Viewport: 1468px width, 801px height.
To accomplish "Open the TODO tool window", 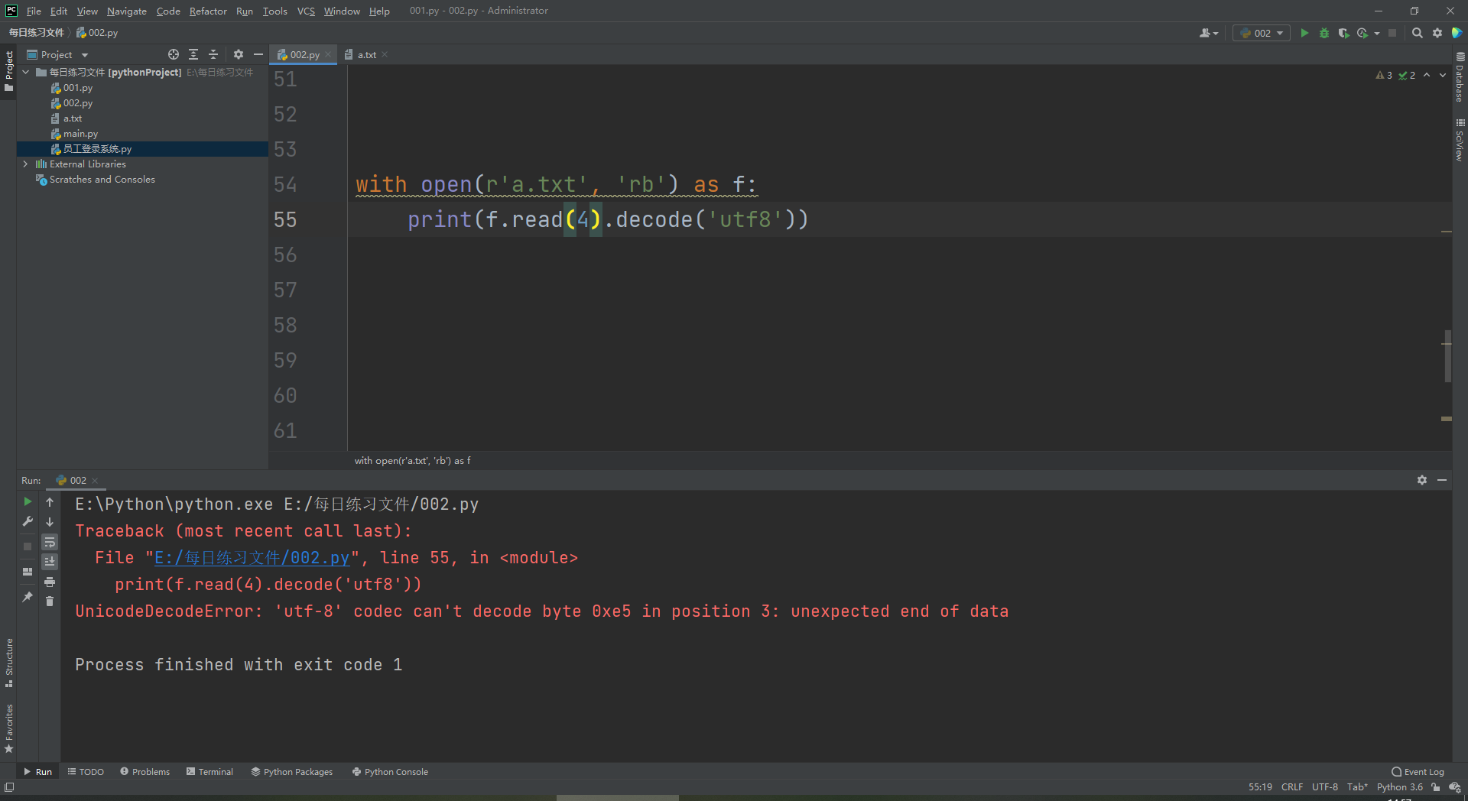I will click(x=86, y=772).
